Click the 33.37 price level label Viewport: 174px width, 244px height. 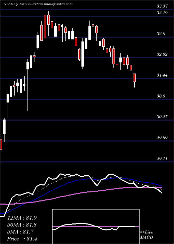162,6
